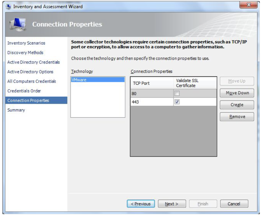
Task: Go back with the Previous button
Action: click(x=141, y=204)
